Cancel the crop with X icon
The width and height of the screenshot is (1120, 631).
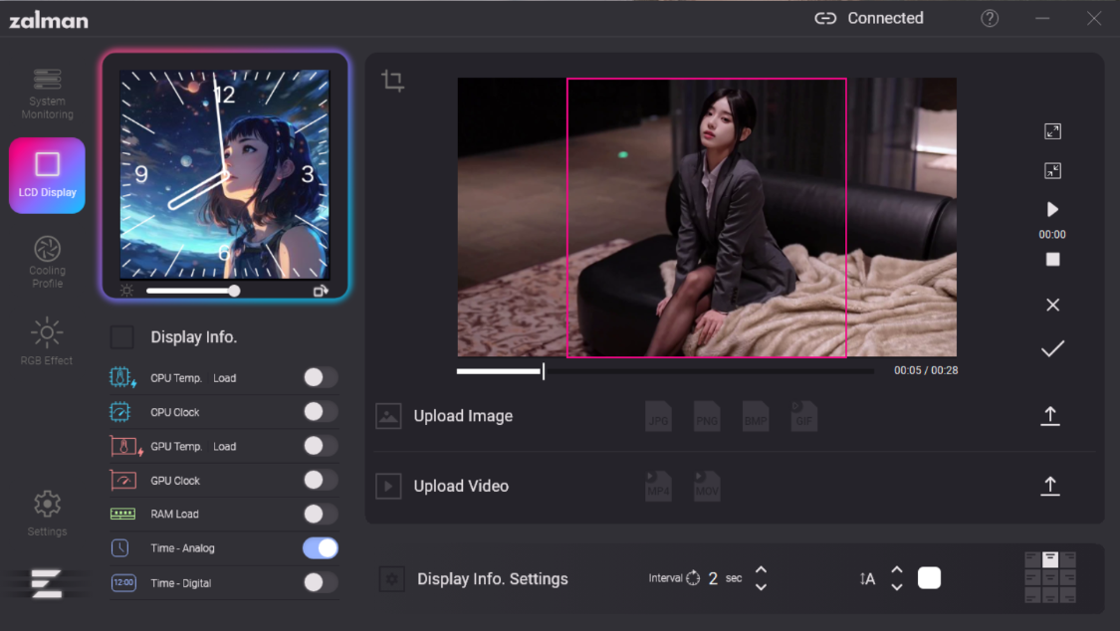[x=1052, y=305]
